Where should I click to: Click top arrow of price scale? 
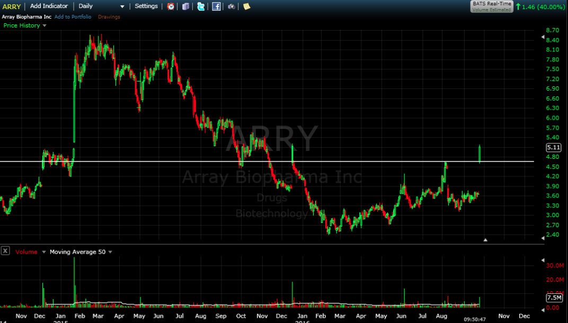[543, 37]
